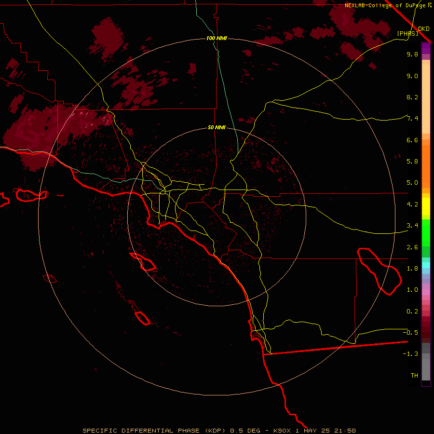Click the 1.8 value on the color scale
Viewport: 434px width, 434px height.
[x=412, y=269]
